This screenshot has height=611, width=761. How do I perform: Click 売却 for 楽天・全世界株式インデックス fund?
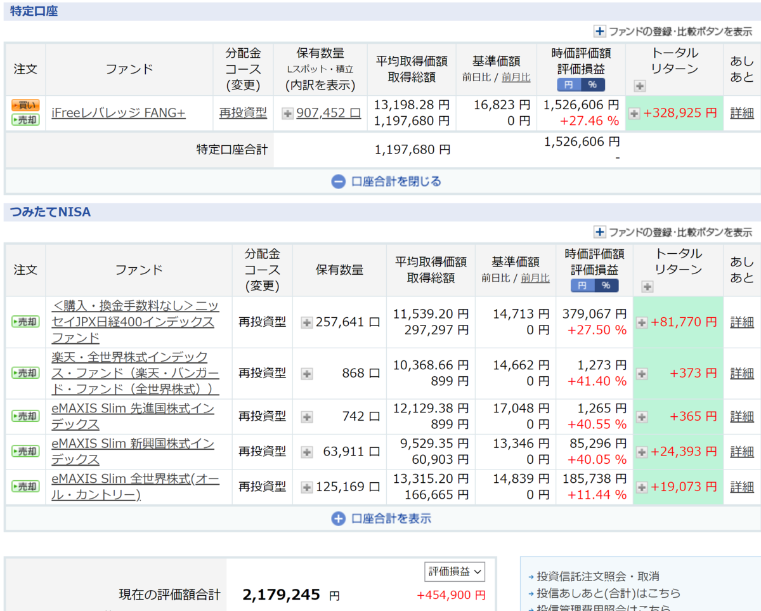(25, 373)
